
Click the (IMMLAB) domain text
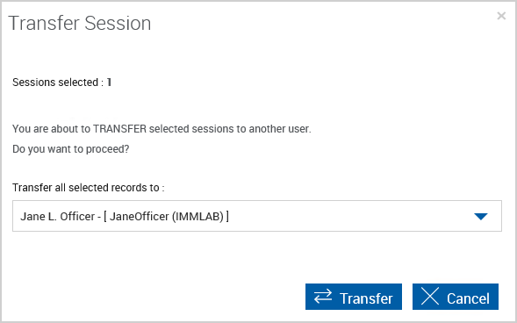pyautogui.click(x=197, y=217)
